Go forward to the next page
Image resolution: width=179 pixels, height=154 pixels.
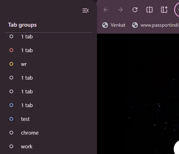[x=120, y=10]
